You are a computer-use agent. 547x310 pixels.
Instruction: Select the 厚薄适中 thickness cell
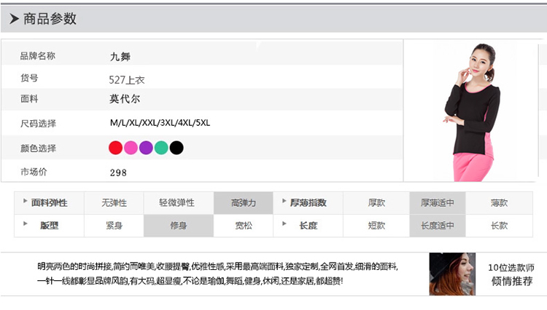coord(437,203)
